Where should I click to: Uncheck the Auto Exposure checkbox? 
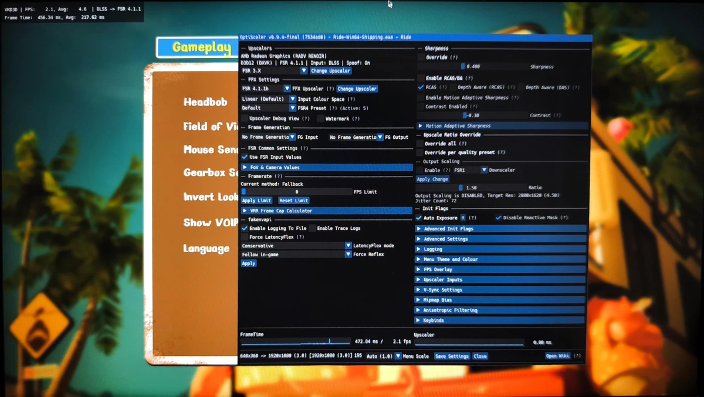[419, 218]
